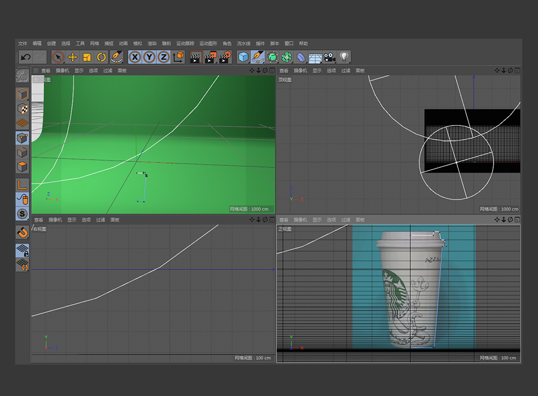The width and height of the screenshot is (538, 396).
Task: Click the 正视图 label in front viewport
Action: 285,229
